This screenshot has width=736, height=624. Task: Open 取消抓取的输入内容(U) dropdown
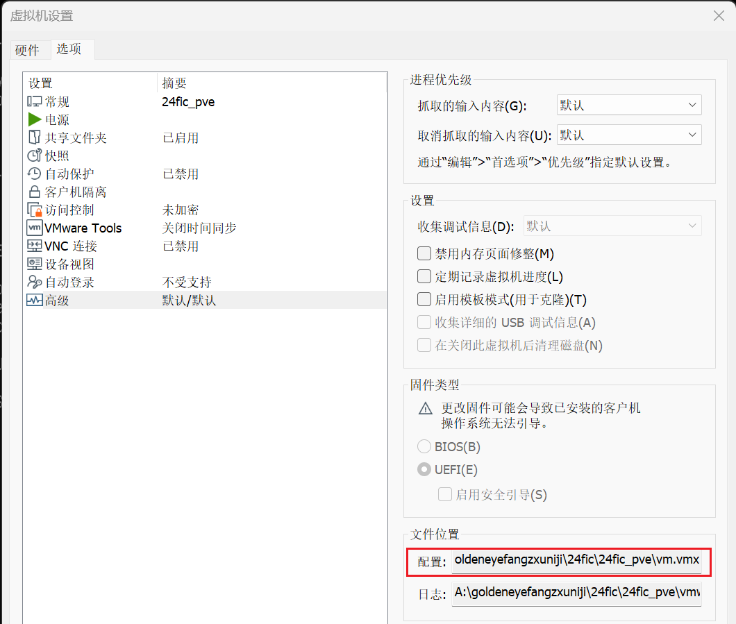pyautogui.click(x=628, y=135)
